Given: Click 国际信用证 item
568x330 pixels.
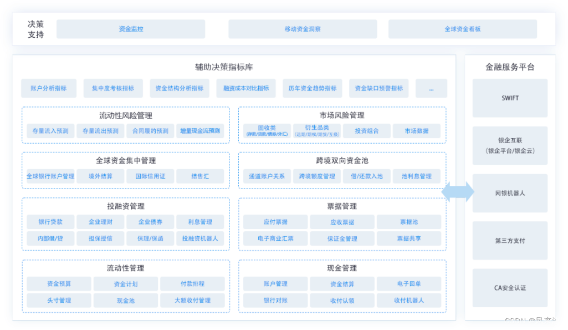Looking at the screenshot, I should [150, 176].
